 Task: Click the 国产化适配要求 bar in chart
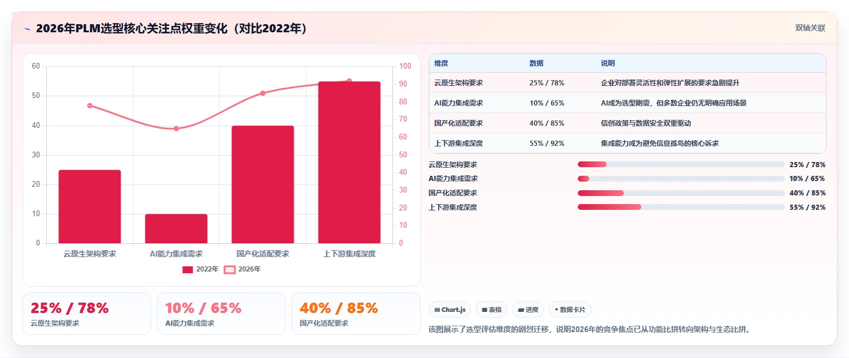[263, 184]
